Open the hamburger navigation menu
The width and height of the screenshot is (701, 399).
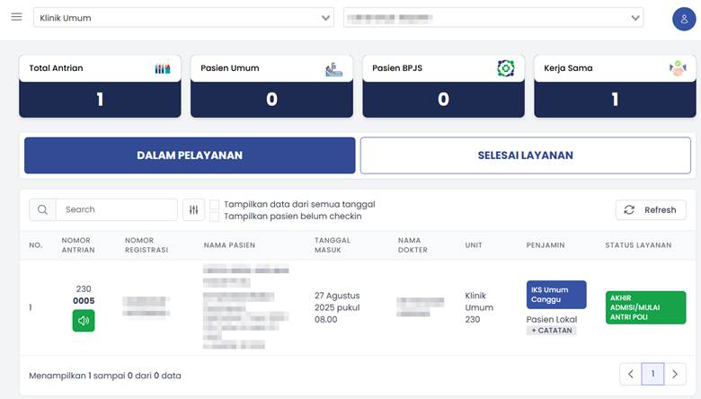pyautogui.click(x=16, y=17)
